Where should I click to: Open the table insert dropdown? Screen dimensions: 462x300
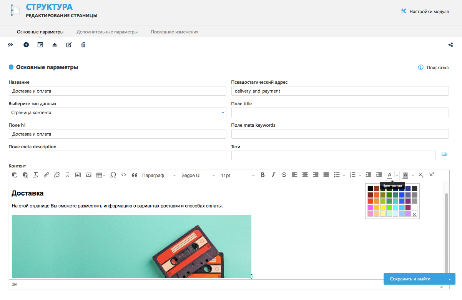(x=101, y=175)
